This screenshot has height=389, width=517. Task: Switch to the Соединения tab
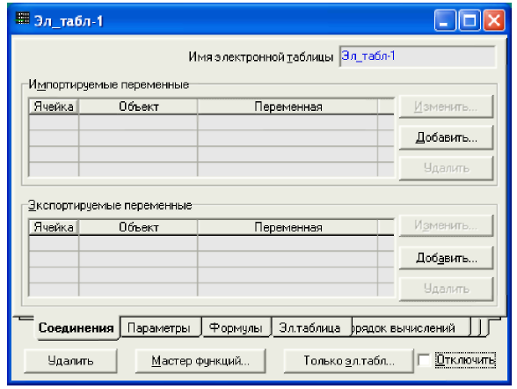[x=76, y=328]
